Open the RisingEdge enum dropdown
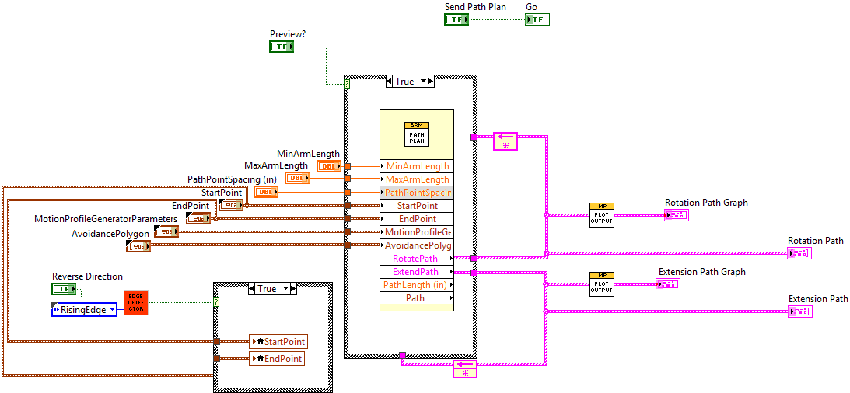Image resolution: width=850 pixels, height=393 pixels. pyautogui.click(x=84, y=310)
